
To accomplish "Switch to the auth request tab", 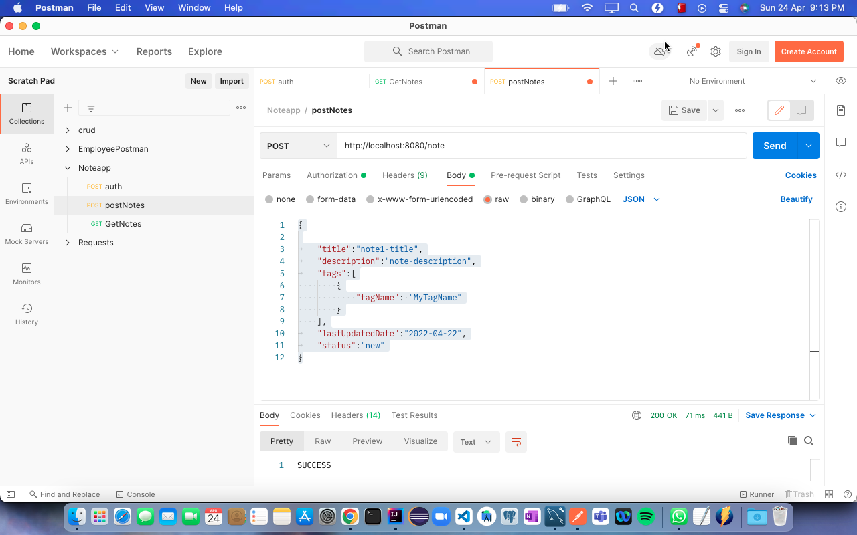I will tap(311, 82).
